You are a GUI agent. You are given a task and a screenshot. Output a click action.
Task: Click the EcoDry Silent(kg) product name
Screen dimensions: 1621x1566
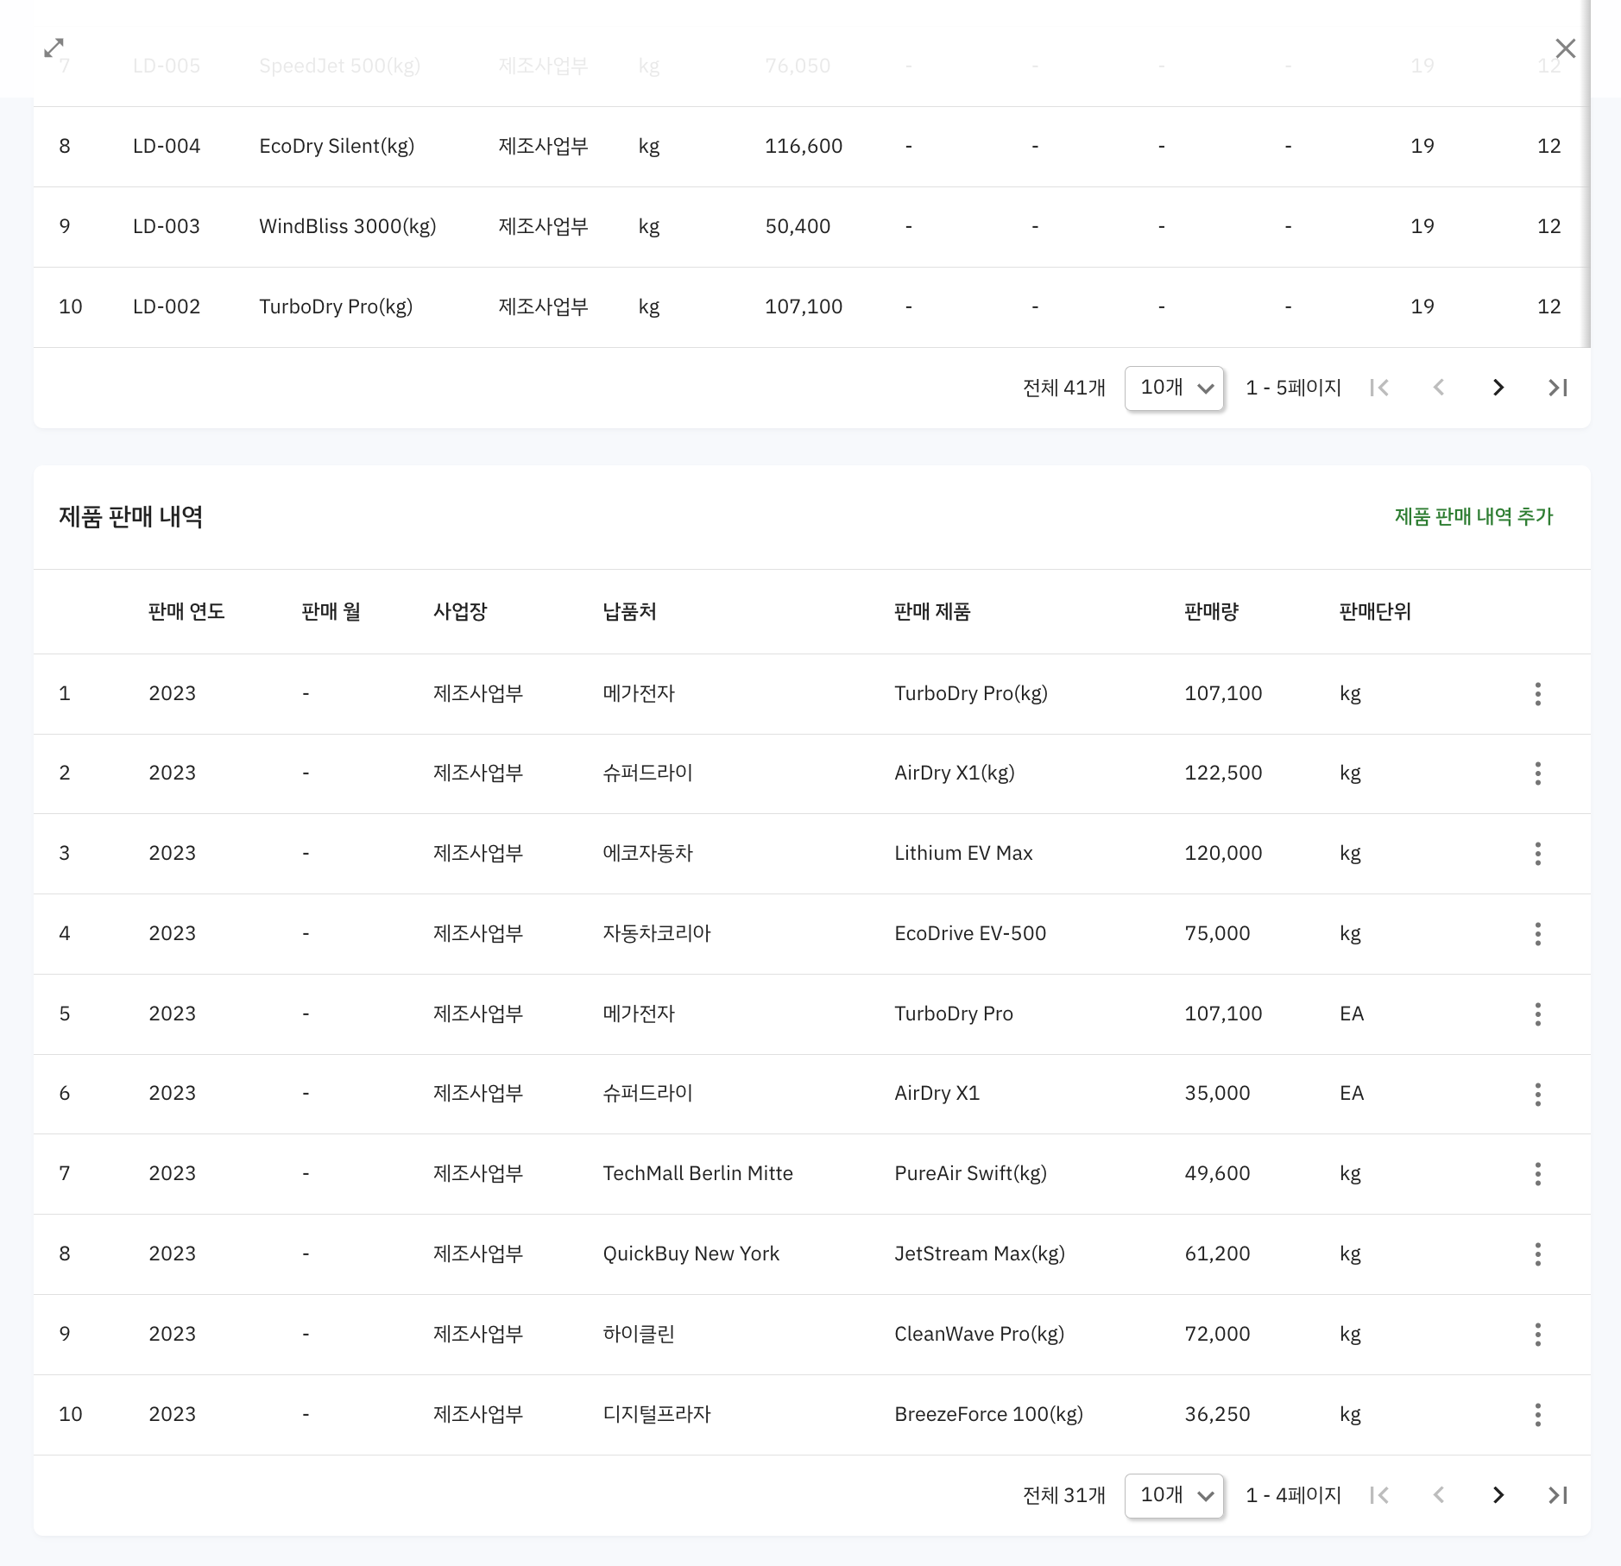337,146
